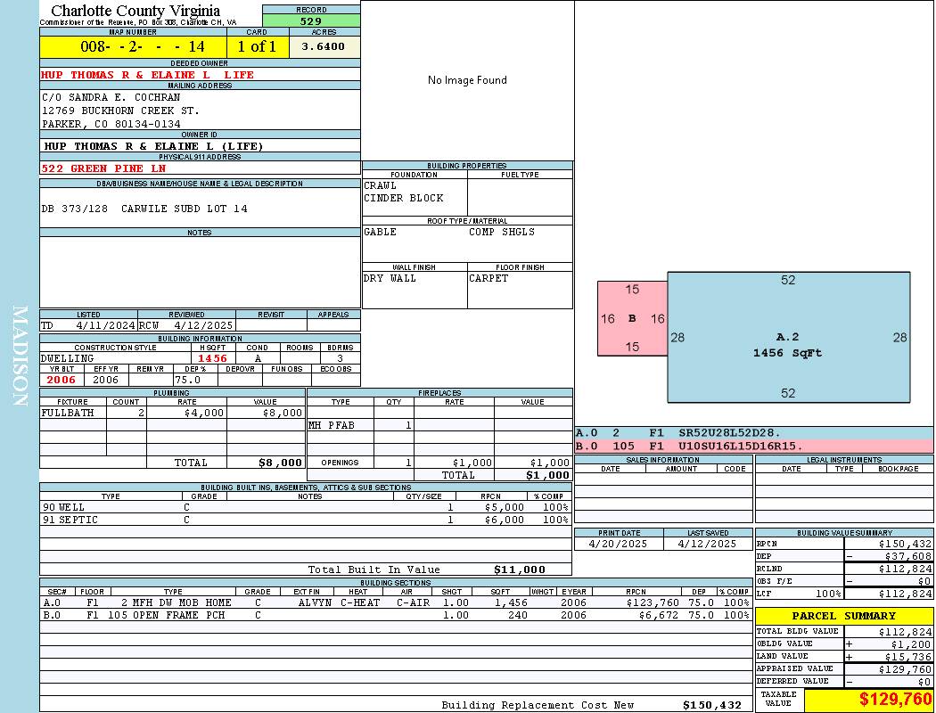The height and width of the screenshot is (713, 936).
Task: Click the pink porch section B in sketch
Action: (x=632, y=318)
